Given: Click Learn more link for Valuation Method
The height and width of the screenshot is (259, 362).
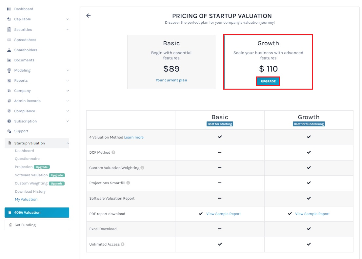Looking at the screenshot, I should [134, 137].
